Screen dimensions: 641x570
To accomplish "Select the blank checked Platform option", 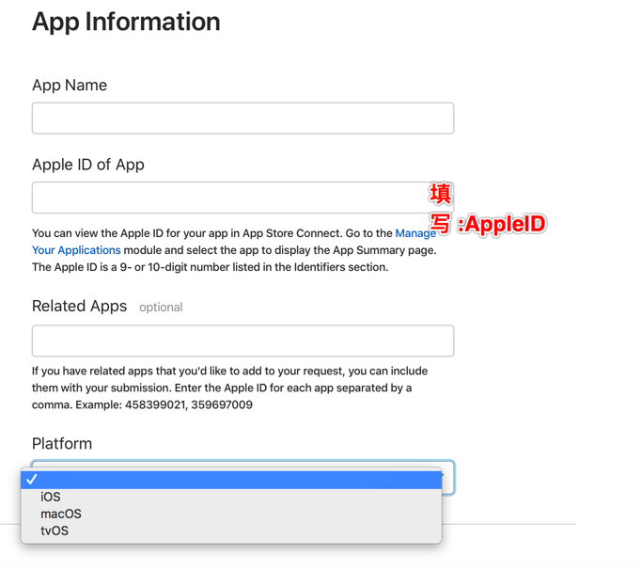I will coord(231,480).
